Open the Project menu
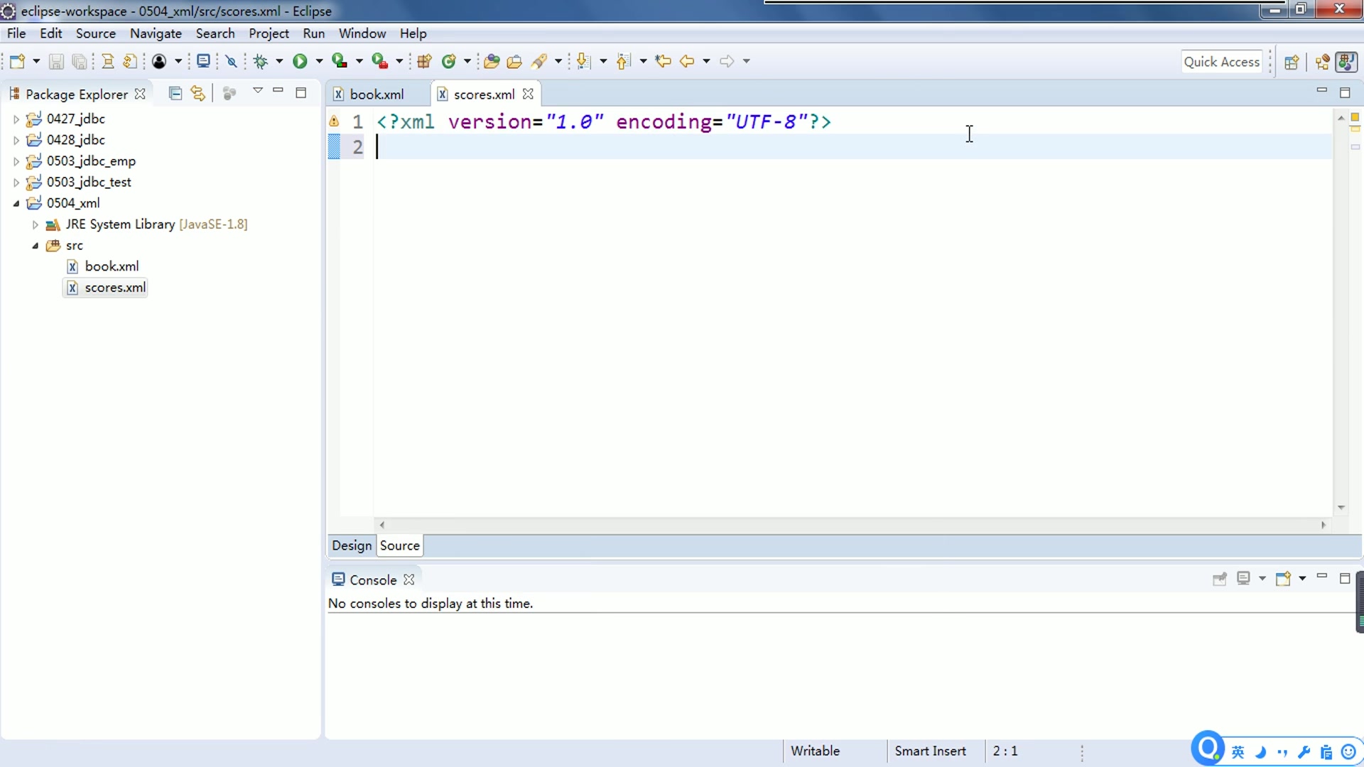This screenshot has height=767, width=1364. coord(269,33)
